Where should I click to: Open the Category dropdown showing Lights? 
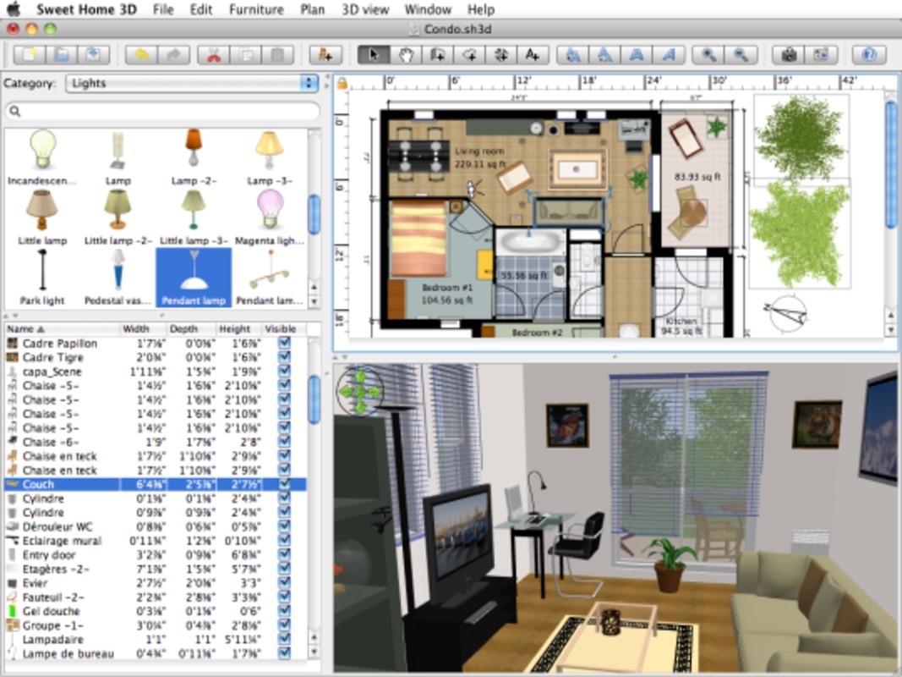pyautogui.click(x=193, y=84)
